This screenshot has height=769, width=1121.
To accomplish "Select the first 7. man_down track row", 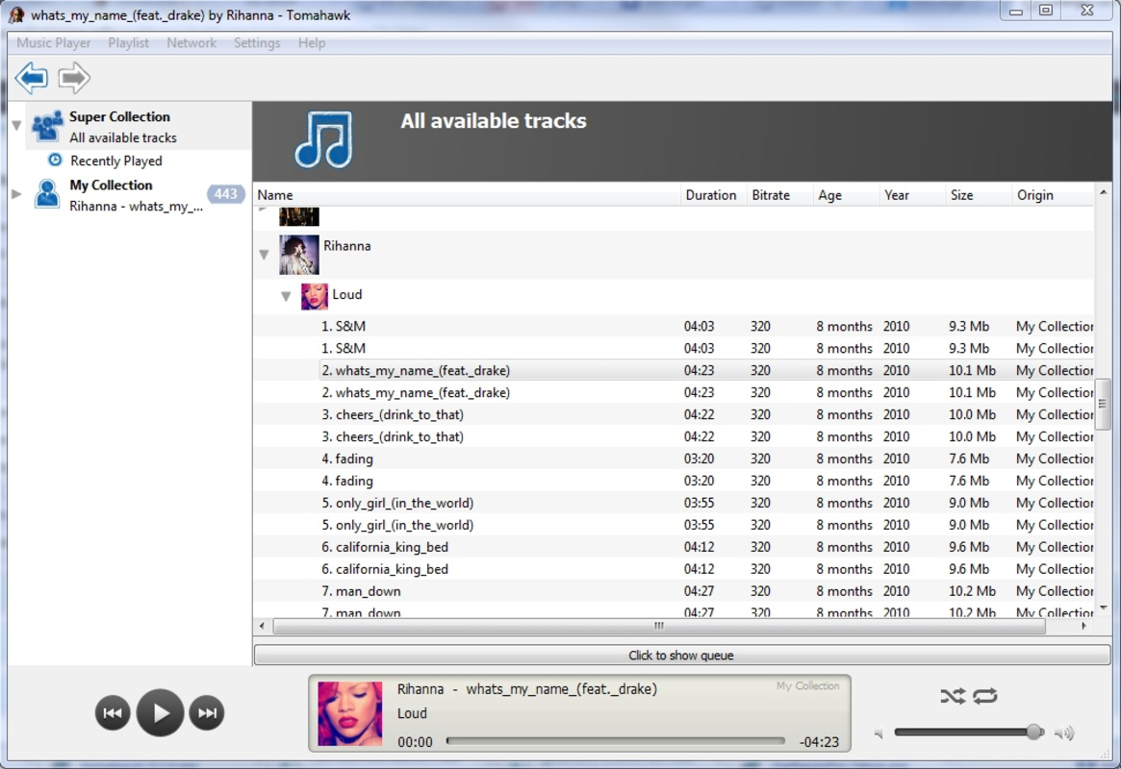I will pos(674,591).
